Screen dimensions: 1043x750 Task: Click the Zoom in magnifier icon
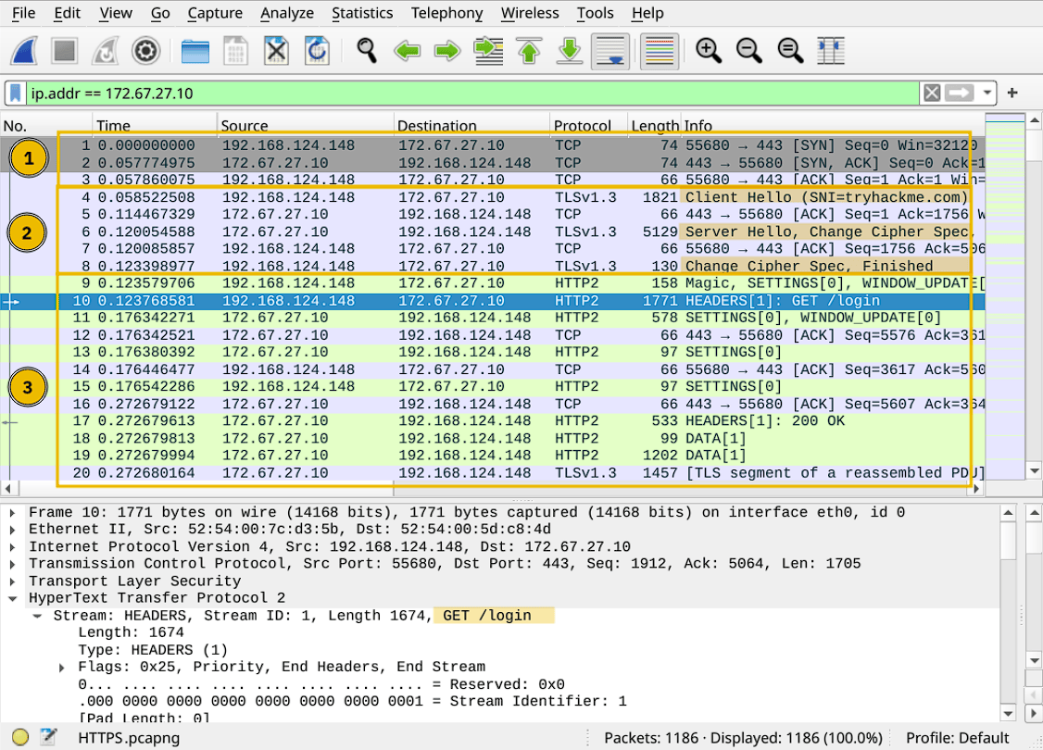pos(709,51)
